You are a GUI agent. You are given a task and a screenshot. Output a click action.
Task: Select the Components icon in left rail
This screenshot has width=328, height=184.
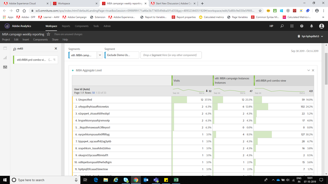[5, 67]
